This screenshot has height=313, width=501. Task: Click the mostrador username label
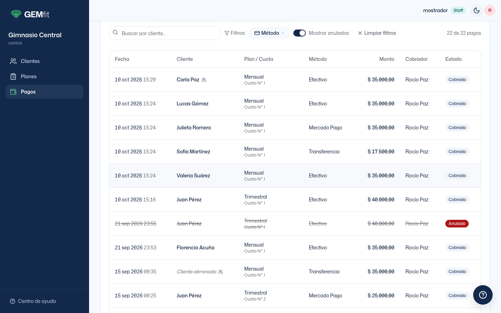pos(435,10)
